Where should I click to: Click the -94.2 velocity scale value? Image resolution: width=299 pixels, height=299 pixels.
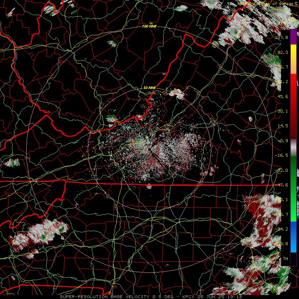tap(281, 229)
